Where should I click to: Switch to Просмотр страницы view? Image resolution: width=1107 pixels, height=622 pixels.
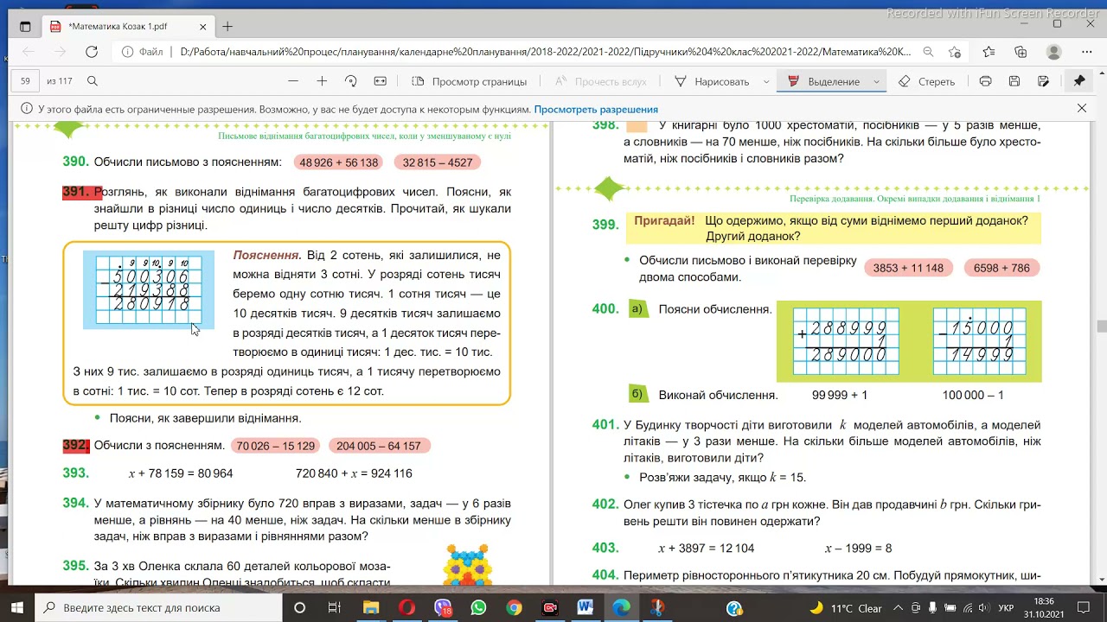point(470,81)
